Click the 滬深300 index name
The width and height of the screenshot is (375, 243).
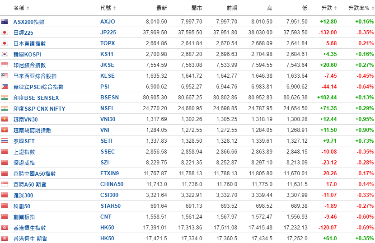pos(24,195)
